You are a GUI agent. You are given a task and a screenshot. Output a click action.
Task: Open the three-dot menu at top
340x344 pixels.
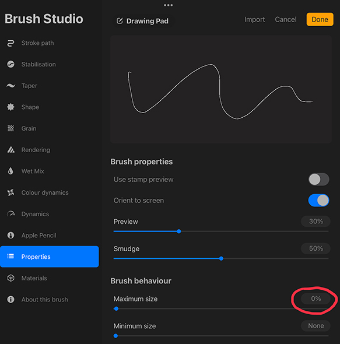[x=169, y=5]
